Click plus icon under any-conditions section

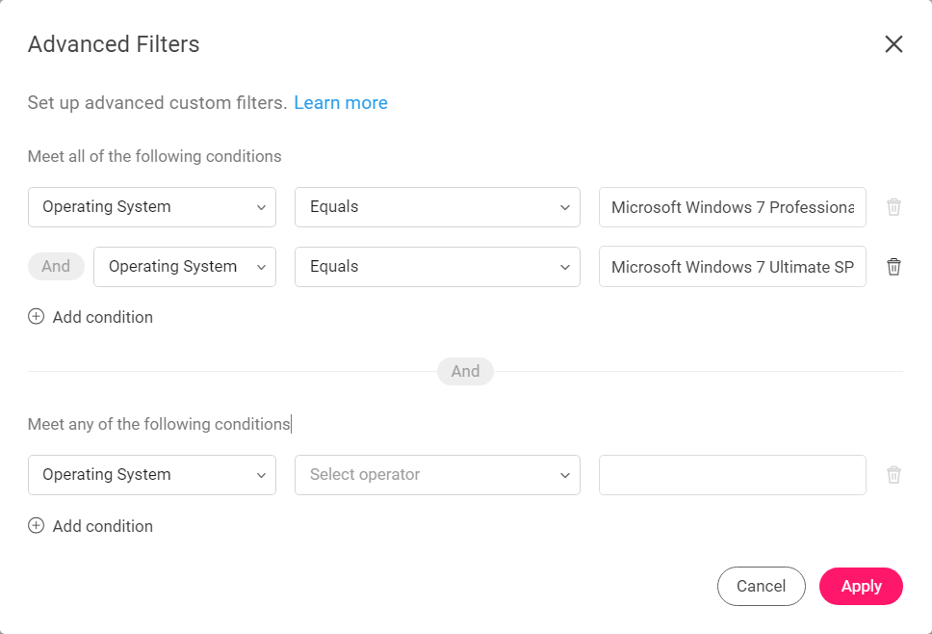click(37, 526)
